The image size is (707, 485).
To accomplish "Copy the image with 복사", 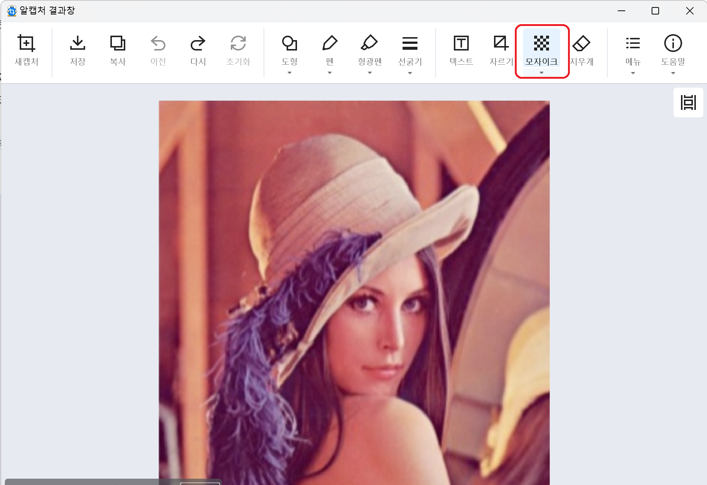I will [118, 50].
